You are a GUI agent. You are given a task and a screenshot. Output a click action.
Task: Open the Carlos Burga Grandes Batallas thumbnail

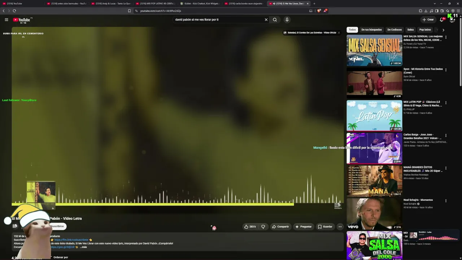tap(374, 148)
